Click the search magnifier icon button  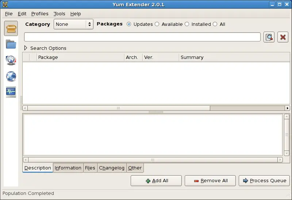tap(269, 37)
